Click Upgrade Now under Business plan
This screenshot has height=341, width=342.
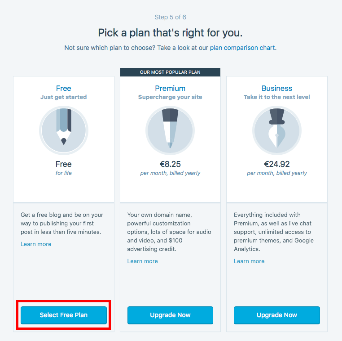tap(277, 315)
